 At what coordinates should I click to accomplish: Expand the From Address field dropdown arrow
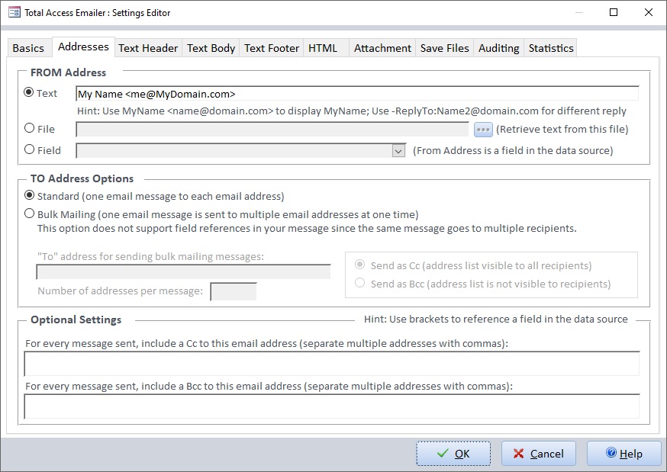(x=398, y=151)
